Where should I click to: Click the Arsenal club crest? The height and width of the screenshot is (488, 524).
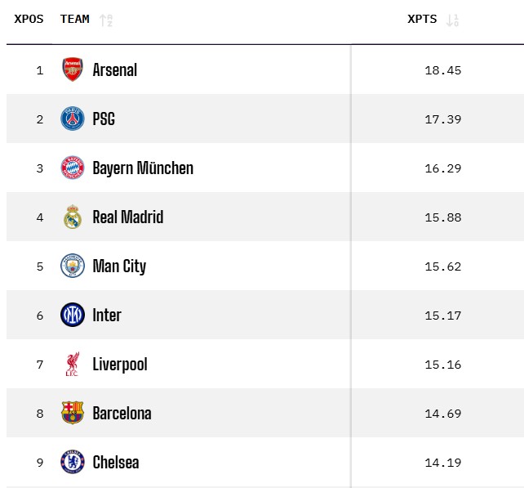click(x=73, y=69)
